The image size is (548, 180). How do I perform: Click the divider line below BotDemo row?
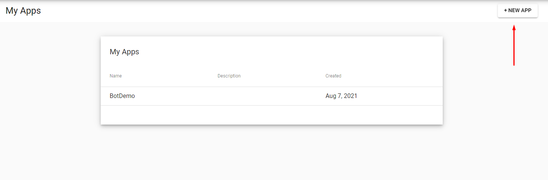(x=272, y=106)
